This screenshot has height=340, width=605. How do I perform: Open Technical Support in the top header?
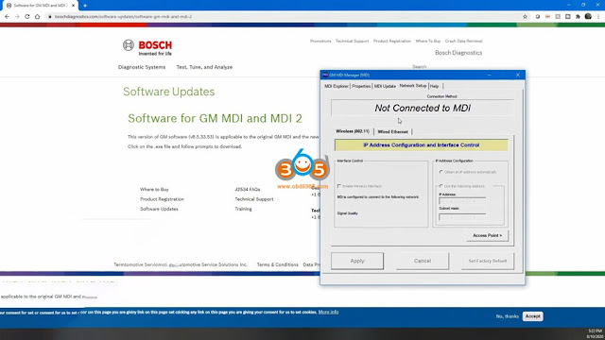tap(353, 41)
